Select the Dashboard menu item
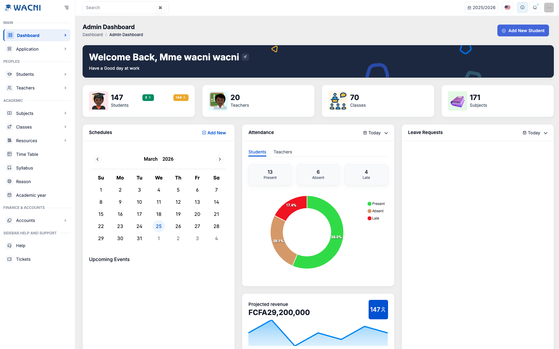 pyautogui.click(x=28, y=35)
